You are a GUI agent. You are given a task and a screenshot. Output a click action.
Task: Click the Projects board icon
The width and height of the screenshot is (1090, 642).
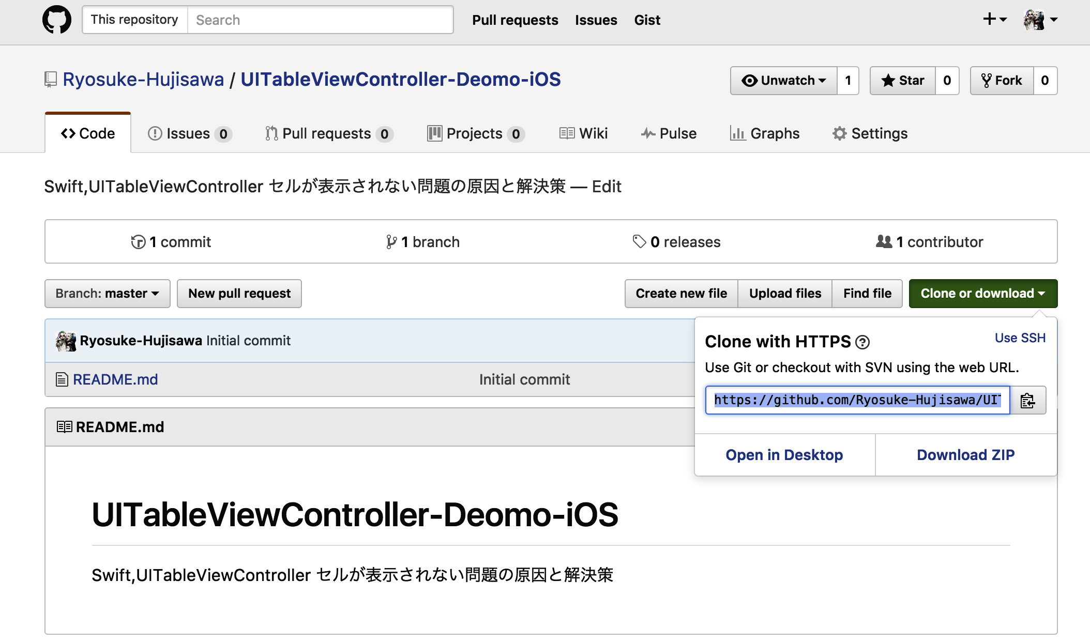click(435, 133)
